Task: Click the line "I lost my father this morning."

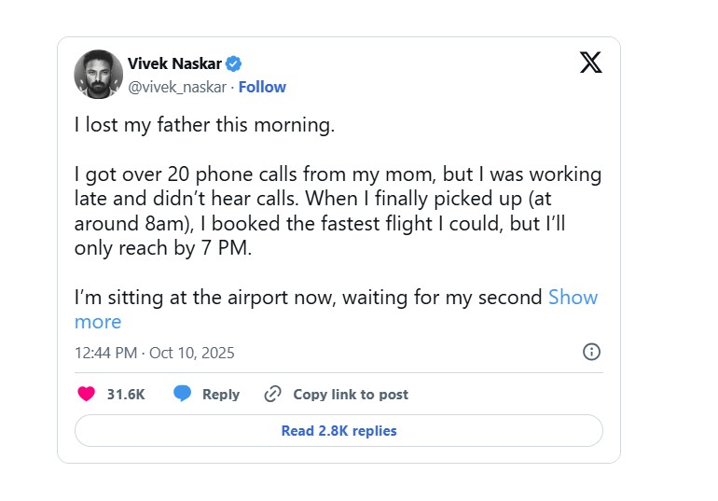Action: click(x=204, y=125)
